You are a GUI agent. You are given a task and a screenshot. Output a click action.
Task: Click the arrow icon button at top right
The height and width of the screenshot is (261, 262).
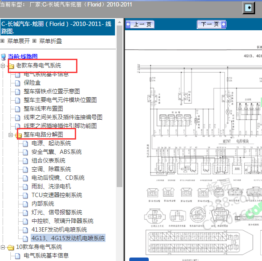click(x=249, y=8)
